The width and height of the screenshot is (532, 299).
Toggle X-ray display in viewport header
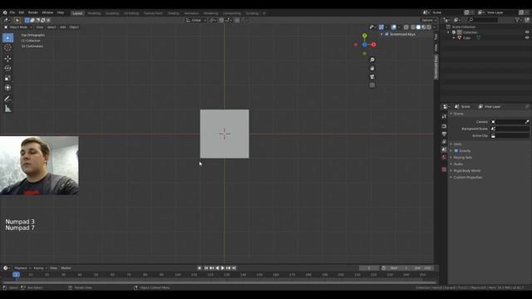pos(406,27)
